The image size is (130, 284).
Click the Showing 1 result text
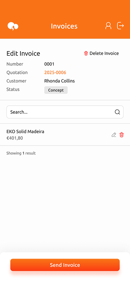pyautogui.click(x=21, y=153)
